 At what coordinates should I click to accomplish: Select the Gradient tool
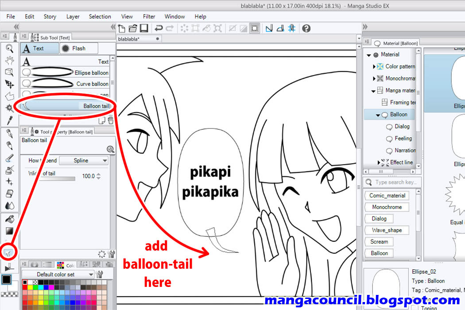tap(9, 231)
